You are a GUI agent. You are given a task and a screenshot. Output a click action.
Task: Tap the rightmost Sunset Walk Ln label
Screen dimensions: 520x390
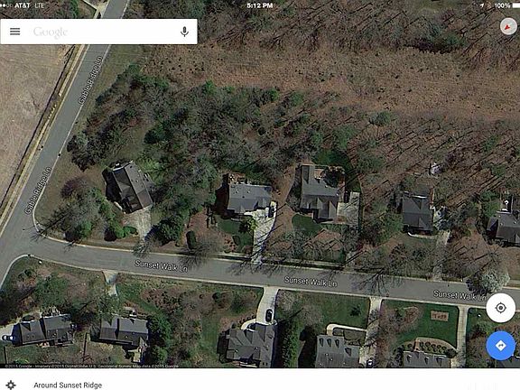(460, 295)
